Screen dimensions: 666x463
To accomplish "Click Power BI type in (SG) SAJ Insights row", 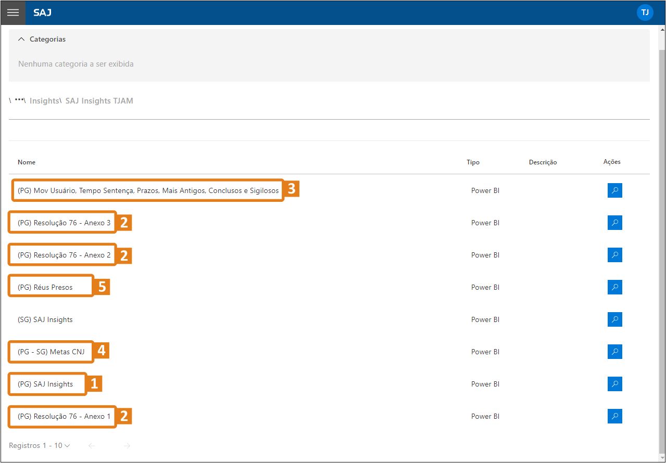I will click(x=485, y=319).
